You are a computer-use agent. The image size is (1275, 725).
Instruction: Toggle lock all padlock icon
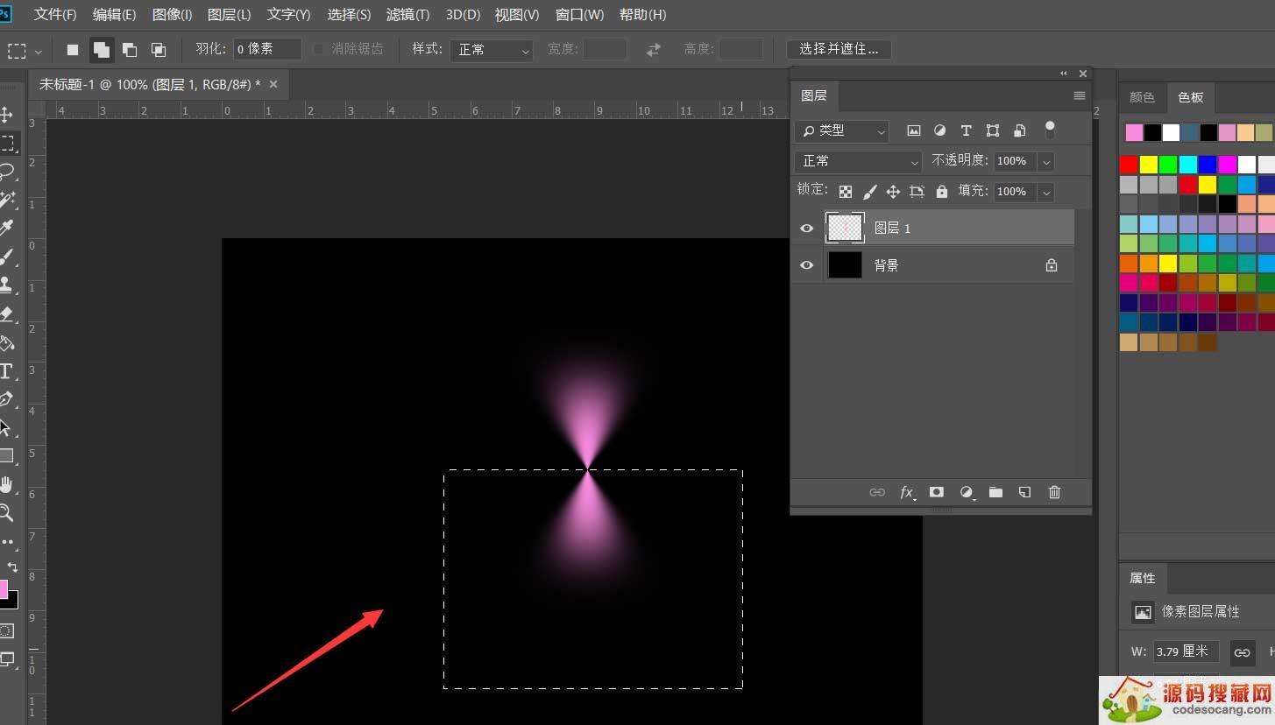[x=942, y=192]
